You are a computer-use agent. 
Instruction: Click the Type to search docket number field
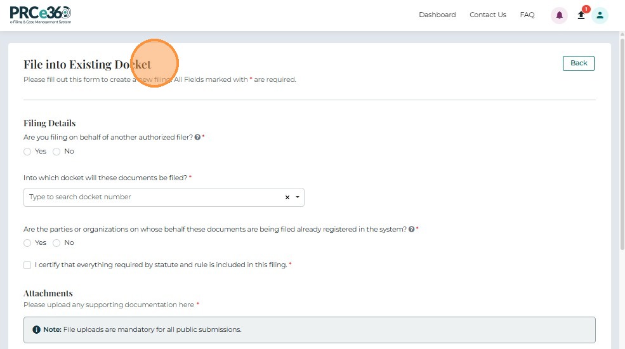coord(164,197)
